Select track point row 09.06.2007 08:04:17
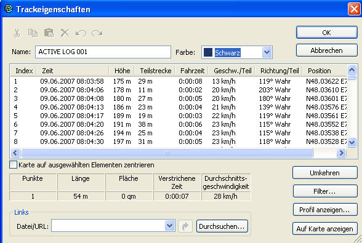362x243 pixels. pos(179,116)
